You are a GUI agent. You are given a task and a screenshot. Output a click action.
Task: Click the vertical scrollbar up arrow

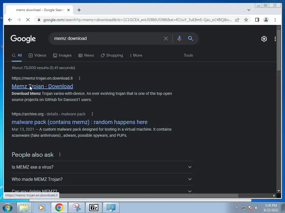[x=279, y=27]
